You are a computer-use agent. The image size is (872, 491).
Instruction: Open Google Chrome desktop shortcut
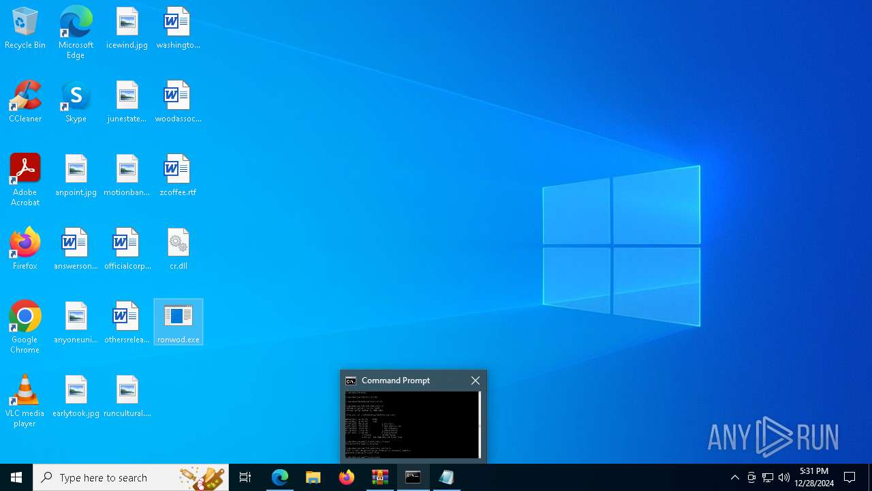pos(25,327)
